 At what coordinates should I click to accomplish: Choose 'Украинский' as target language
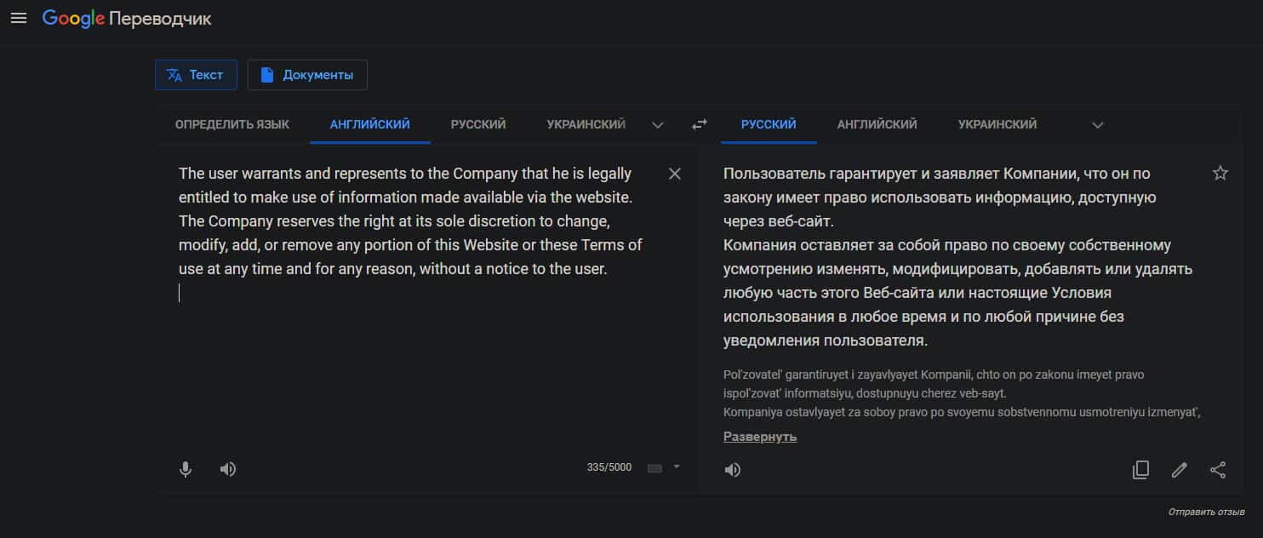coord(997,124)
